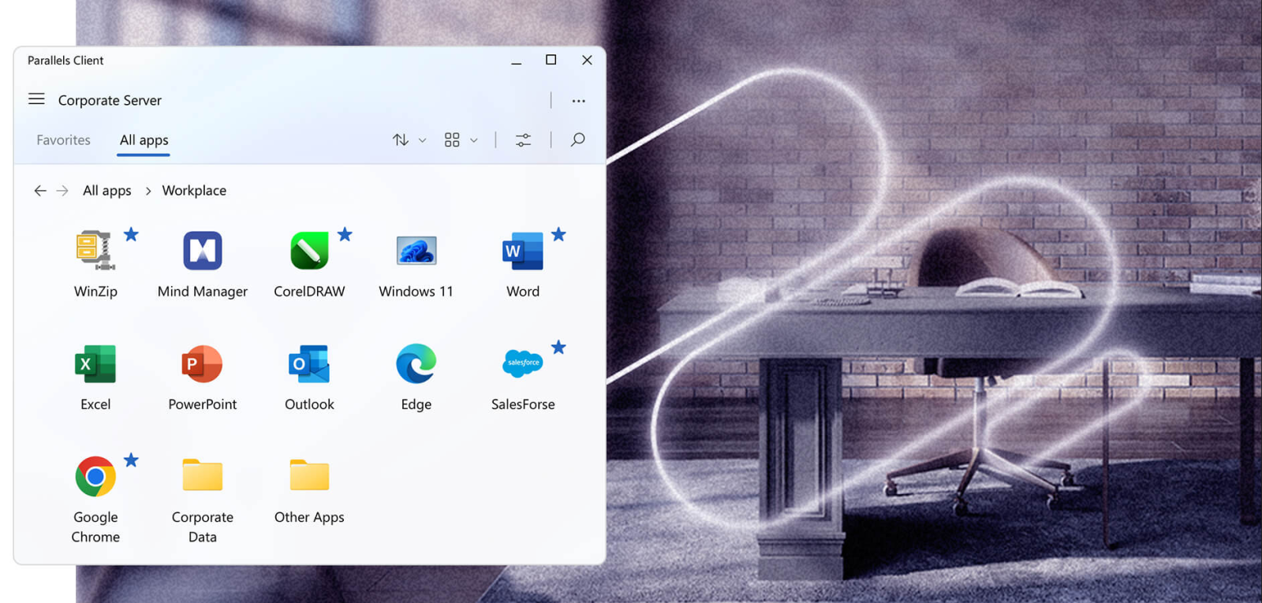
Task: Open the hamburger menu
Action: click(36, 99)
